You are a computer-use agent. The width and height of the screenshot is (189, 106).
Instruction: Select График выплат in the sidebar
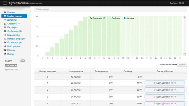(14, 16)
